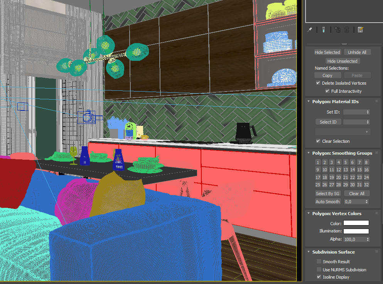
Task: Open the vertex Color swatch
Action: pyautogui.click(x=356, y=223)
